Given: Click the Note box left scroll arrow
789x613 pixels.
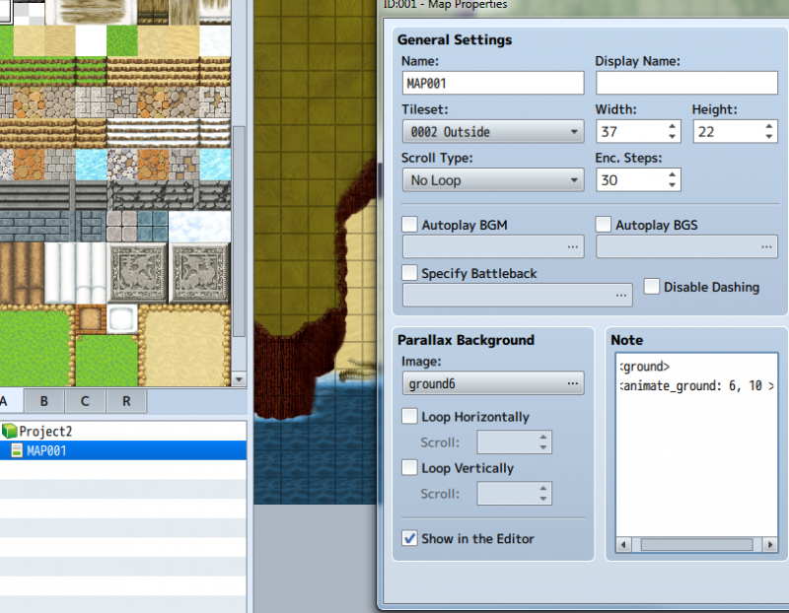Looking at the screenshot, I should (624, 545).
